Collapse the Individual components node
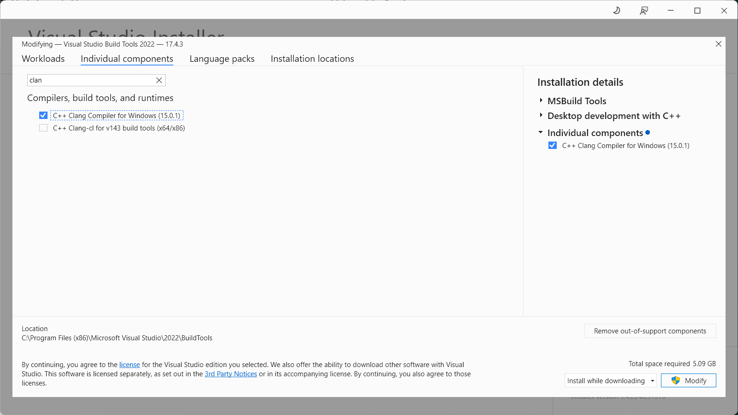The image size is (738, 415). pos(541,132)
